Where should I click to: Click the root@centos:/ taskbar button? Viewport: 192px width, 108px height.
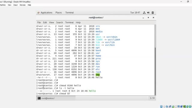(56, 98)
